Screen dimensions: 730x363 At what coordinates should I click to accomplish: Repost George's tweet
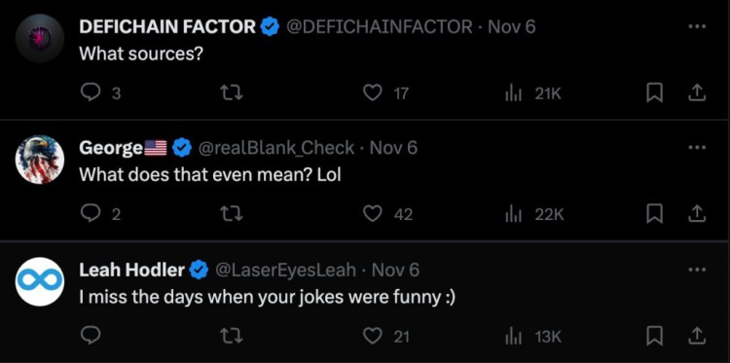(x=232, y=214)
